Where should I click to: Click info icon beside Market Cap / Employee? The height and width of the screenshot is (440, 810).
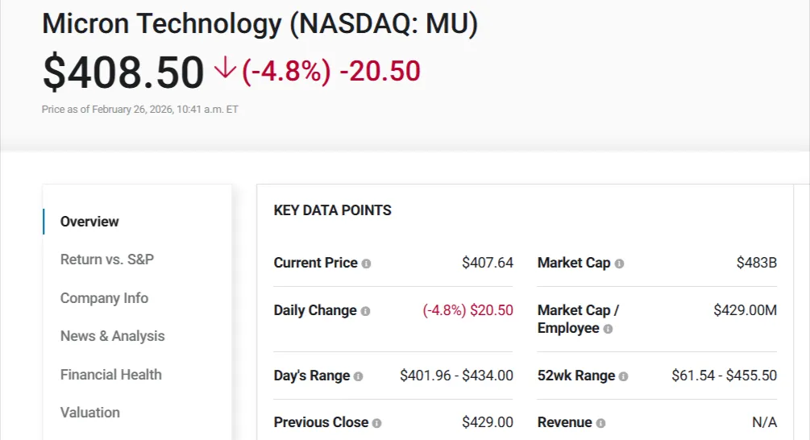pos(608,329)
